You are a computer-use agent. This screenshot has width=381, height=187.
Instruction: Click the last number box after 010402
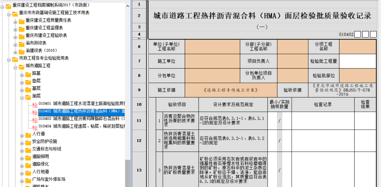pos(373,34)
